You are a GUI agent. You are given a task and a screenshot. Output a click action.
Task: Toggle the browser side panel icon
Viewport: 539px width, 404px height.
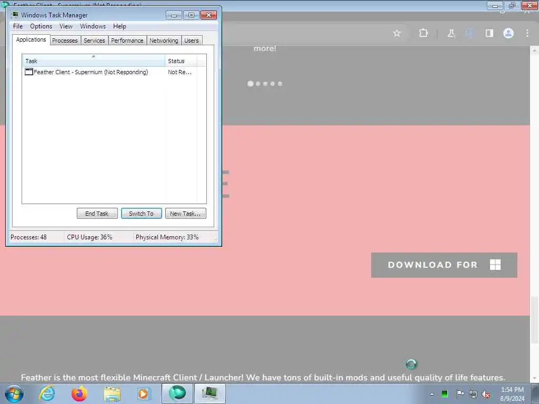489,33
